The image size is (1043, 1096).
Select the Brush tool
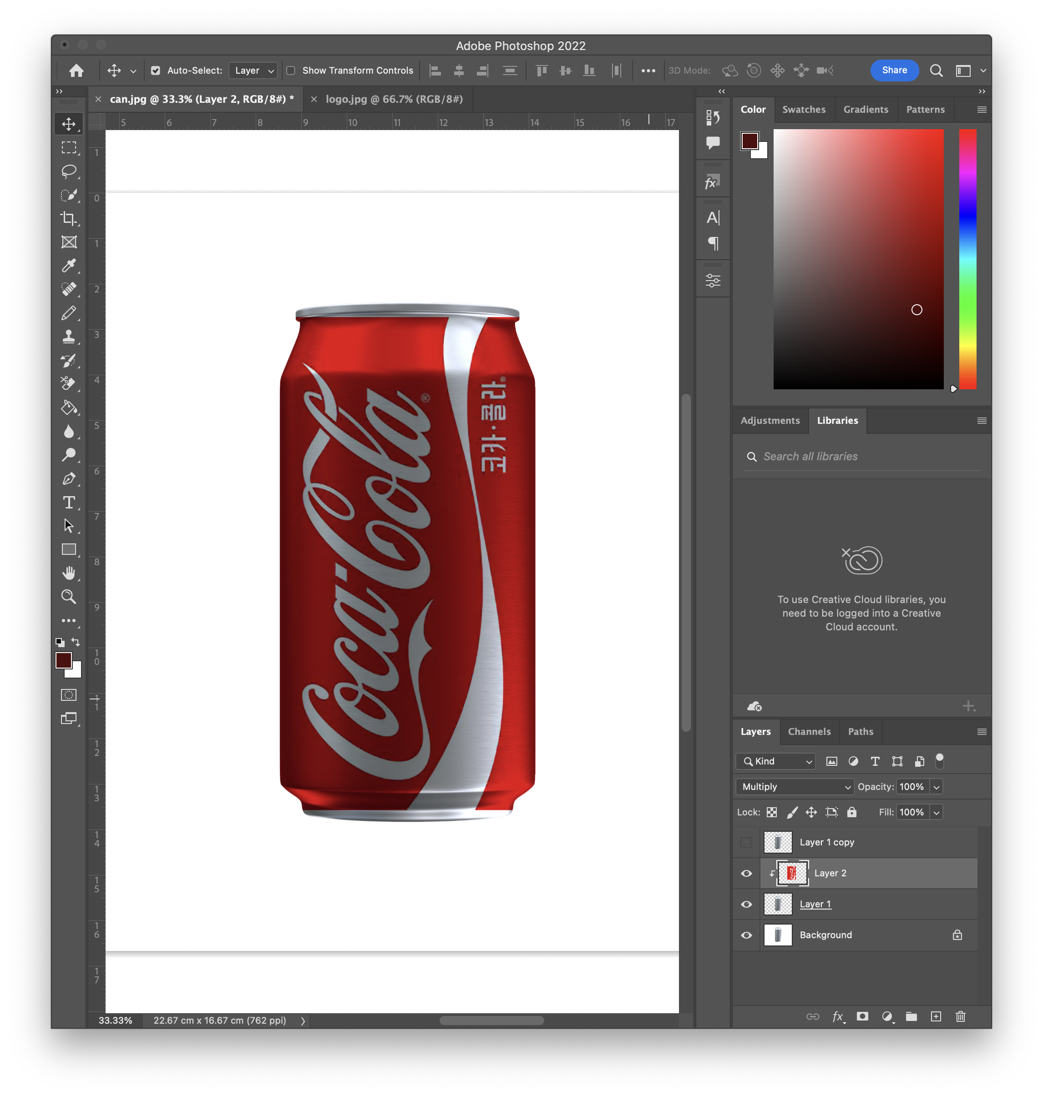pos(69,313)
